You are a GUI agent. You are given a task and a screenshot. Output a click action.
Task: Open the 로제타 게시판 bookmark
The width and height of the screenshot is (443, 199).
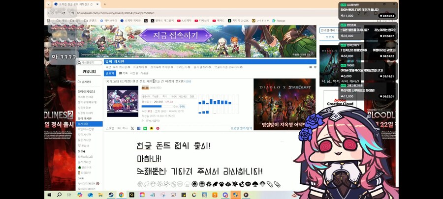[130, 21]
